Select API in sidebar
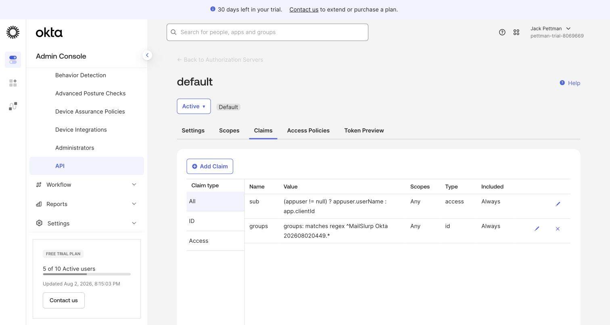The width and height of the screenshot is (610, 325). pos(87,166)
